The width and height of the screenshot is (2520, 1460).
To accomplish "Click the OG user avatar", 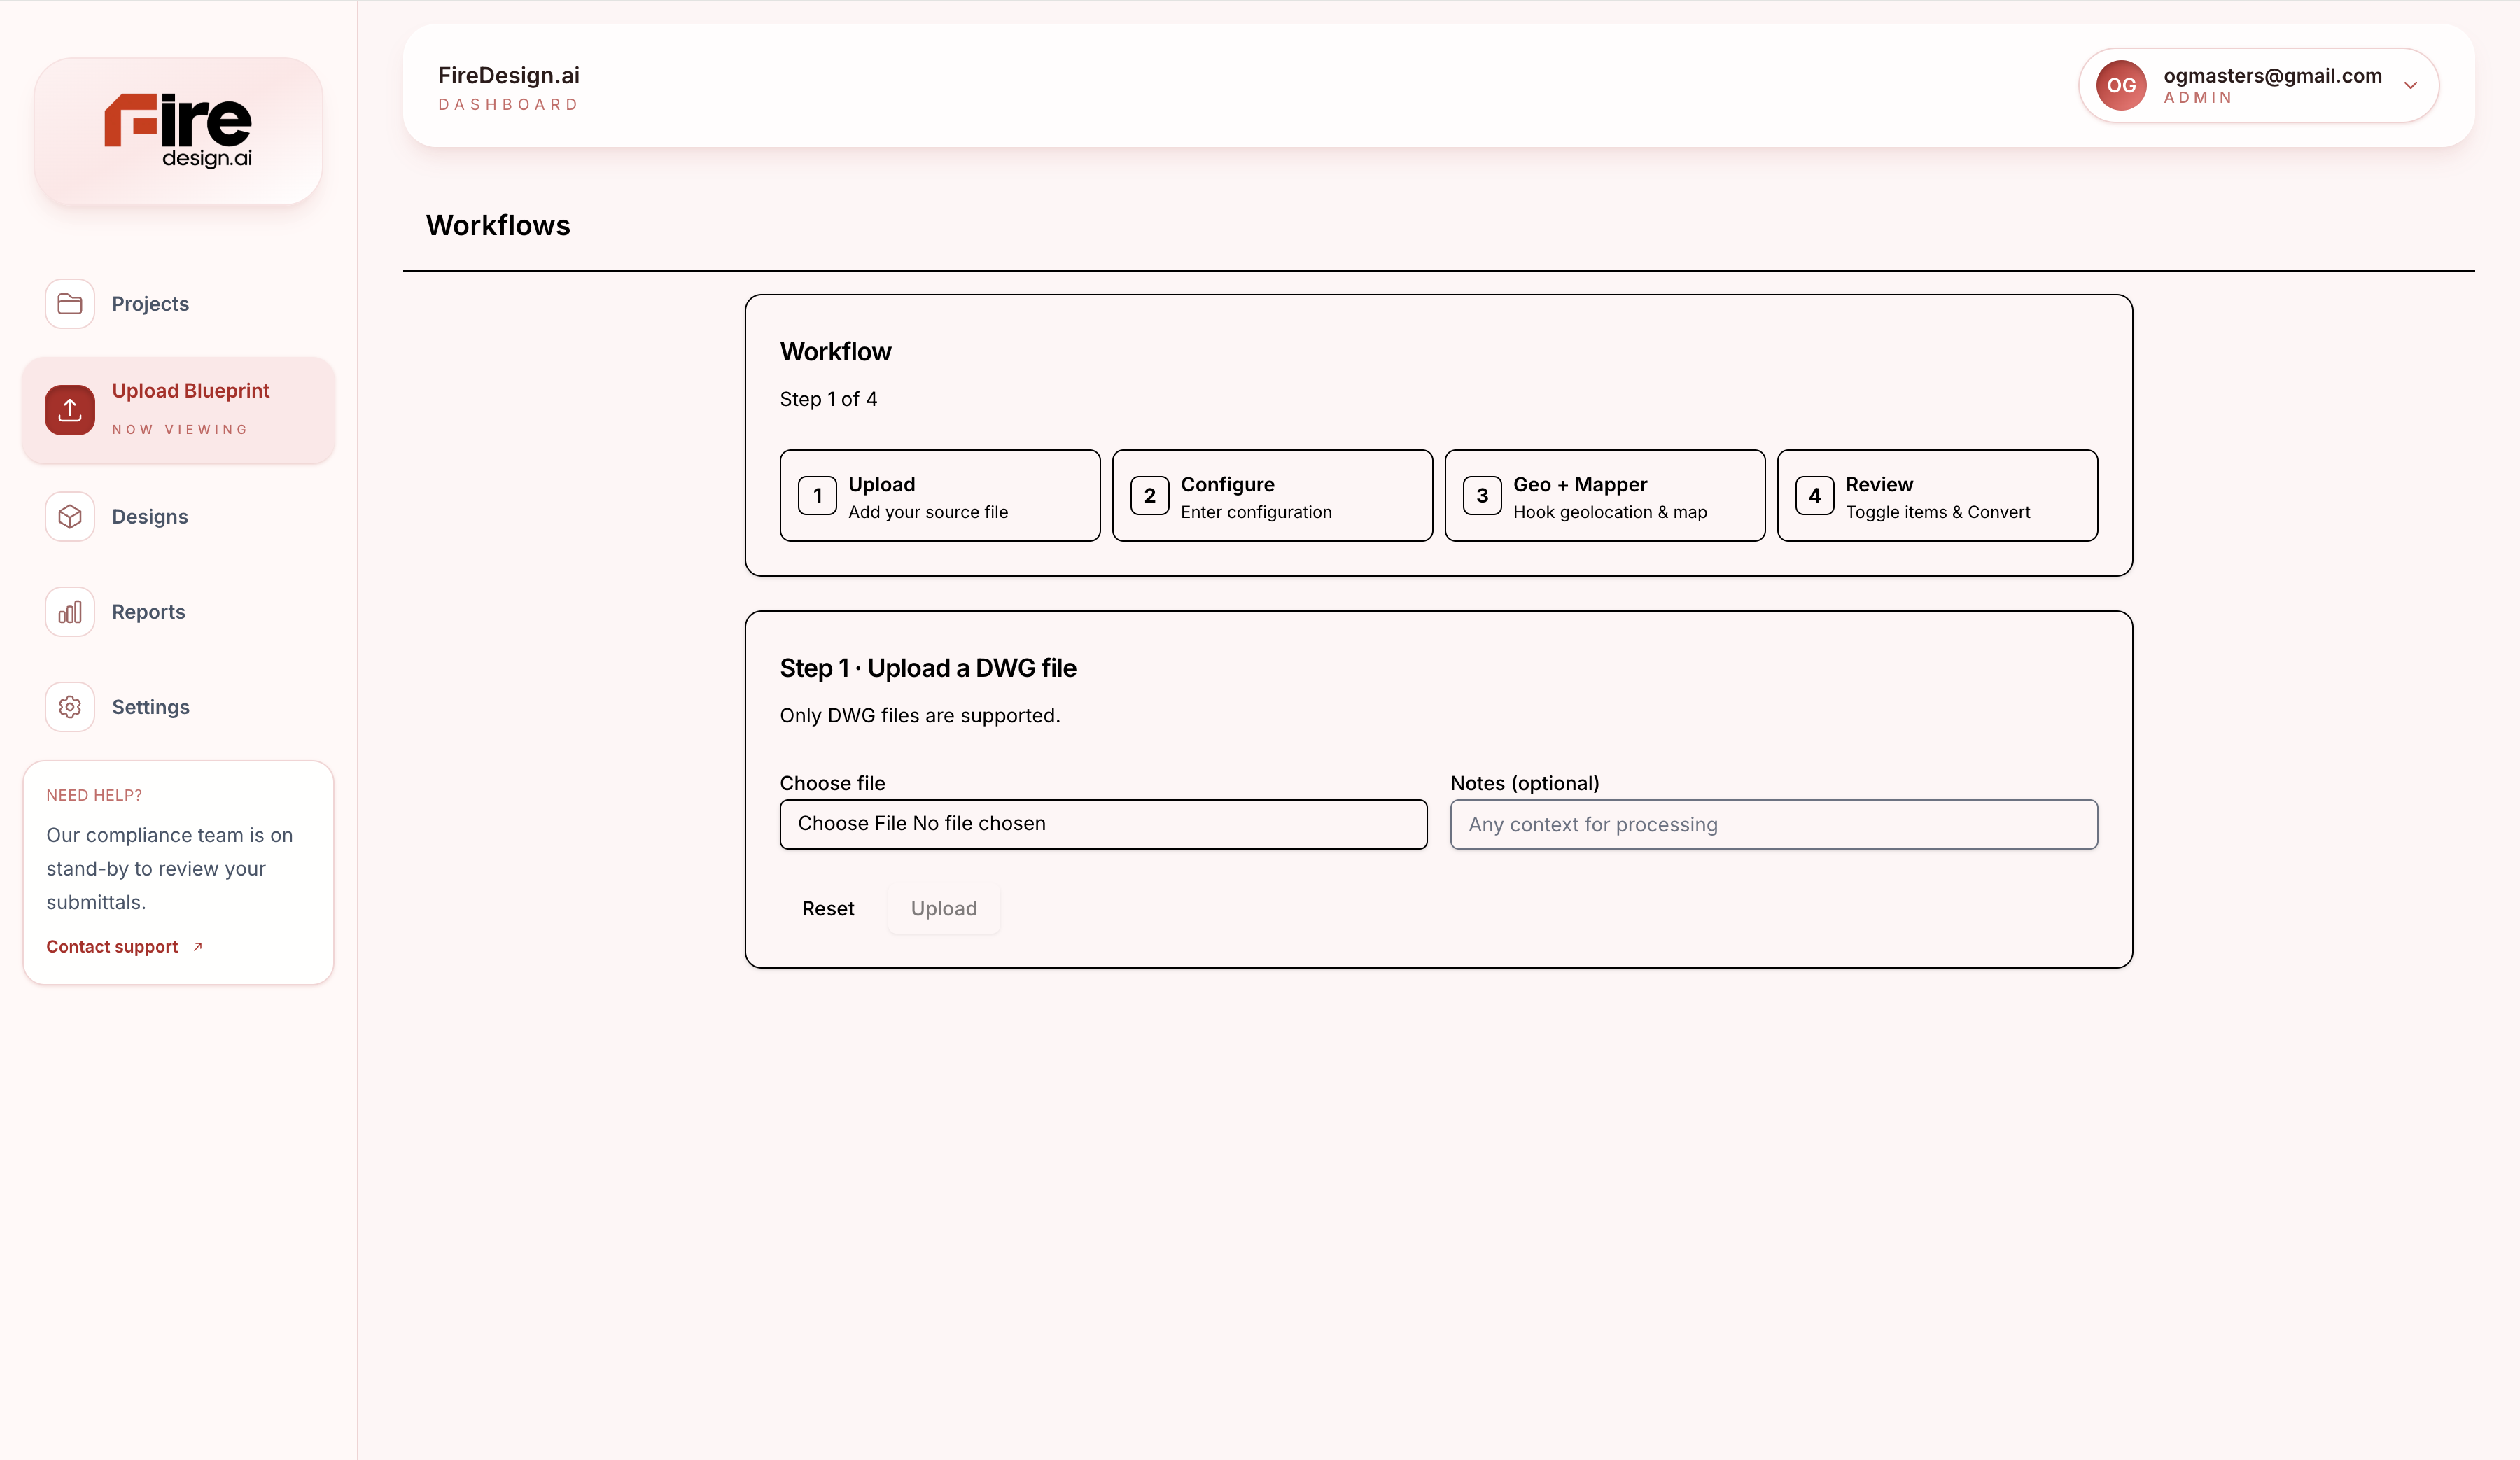I will [x=2121, y=86].
